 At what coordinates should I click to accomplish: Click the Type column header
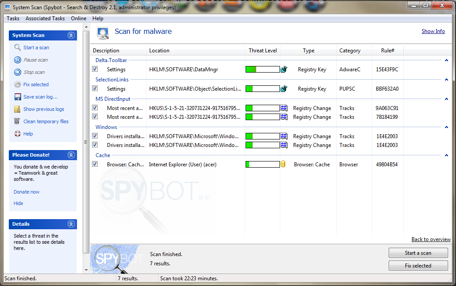(308, 51)
